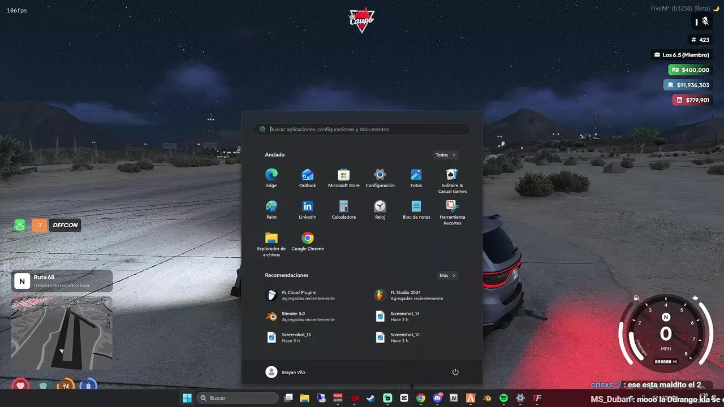Open Spotify from the taskbar
724x407 pixels.
point(503,398)
